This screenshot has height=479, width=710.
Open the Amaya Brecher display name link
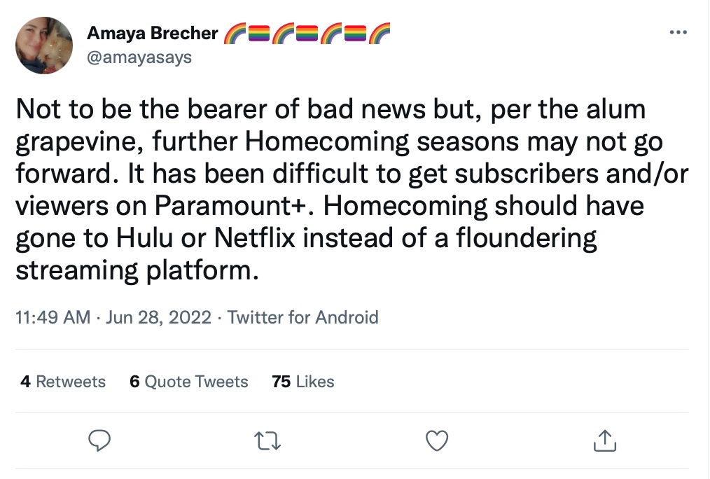coord(152,33)
